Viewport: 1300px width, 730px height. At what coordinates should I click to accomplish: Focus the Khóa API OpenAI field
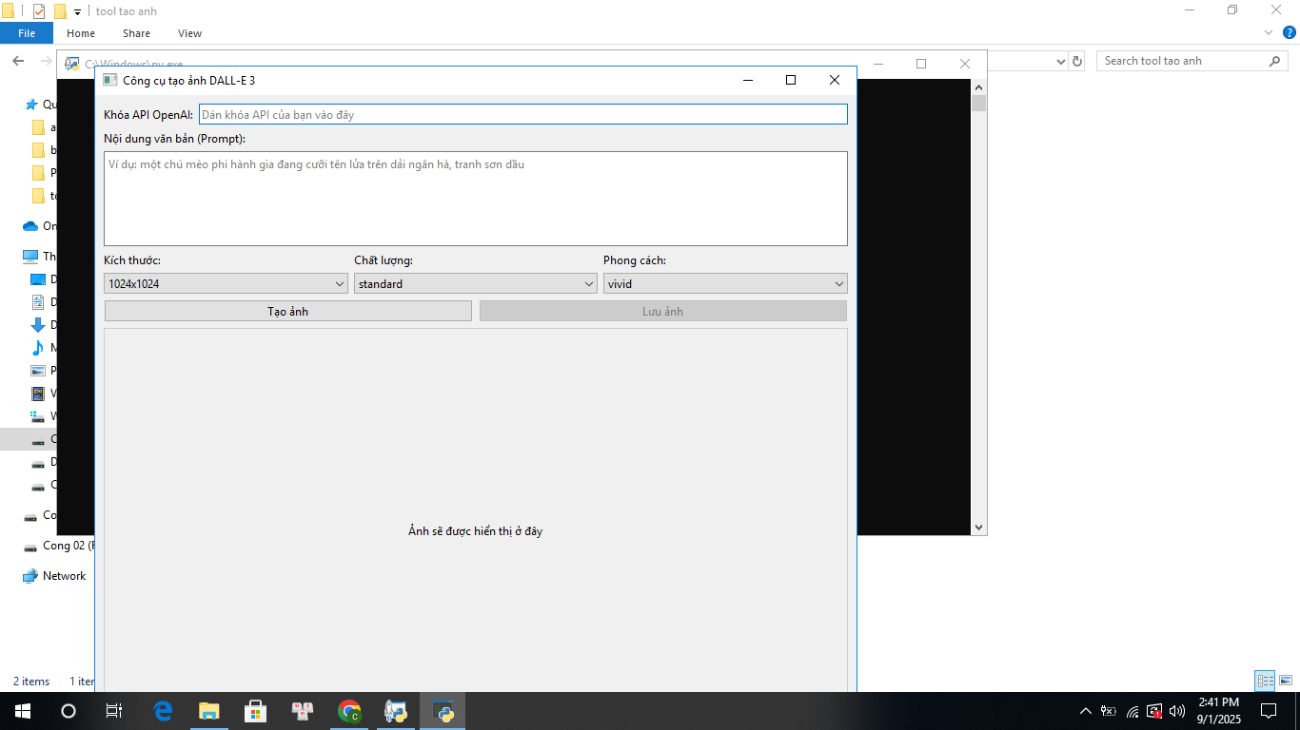coord(522,114)
